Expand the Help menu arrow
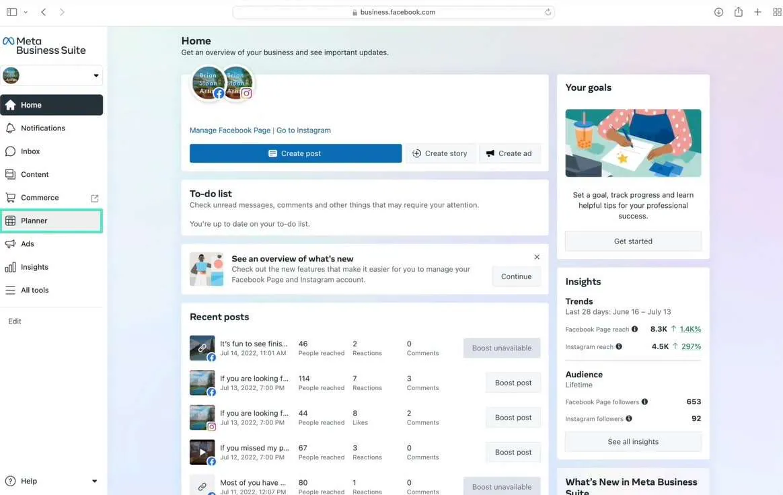The height and width of the screenshot is (495, 783). coord(94,482)
